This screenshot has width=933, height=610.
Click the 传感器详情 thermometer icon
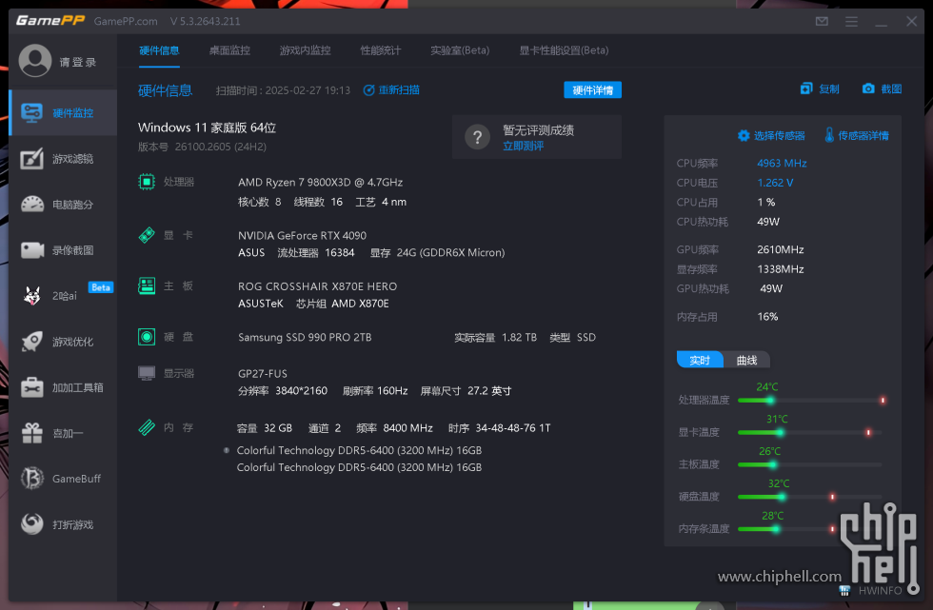click(x=829, y=135)
